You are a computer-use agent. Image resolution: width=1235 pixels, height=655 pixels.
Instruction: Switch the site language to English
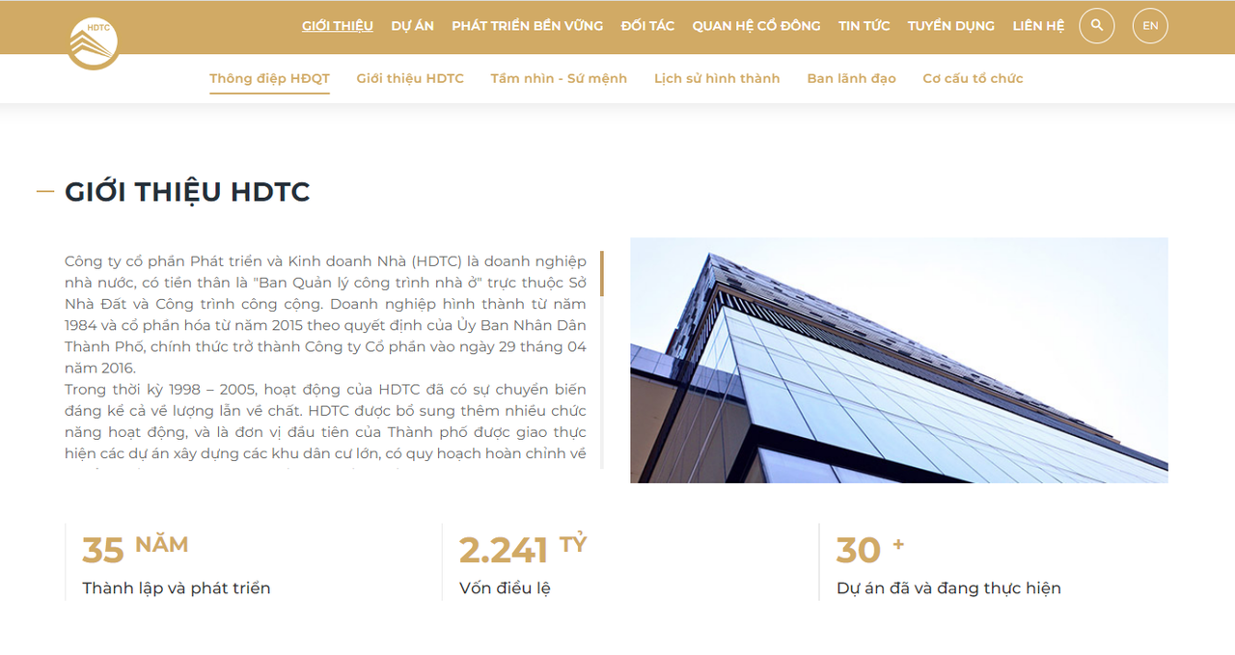1149,25
